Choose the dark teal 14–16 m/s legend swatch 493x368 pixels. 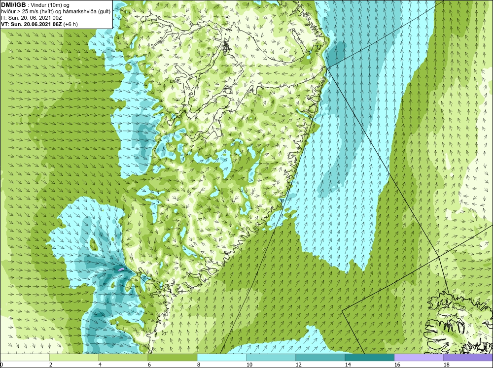(370, 357)
